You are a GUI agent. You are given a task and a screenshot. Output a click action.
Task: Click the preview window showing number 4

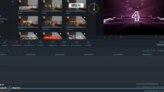click(x=134, y=17)
